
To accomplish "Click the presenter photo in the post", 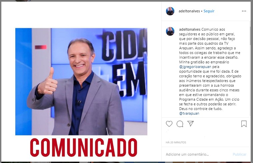I will [81, 81].
